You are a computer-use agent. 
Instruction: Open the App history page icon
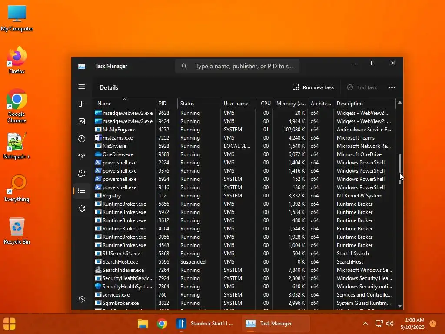click(x=82, y=139)
